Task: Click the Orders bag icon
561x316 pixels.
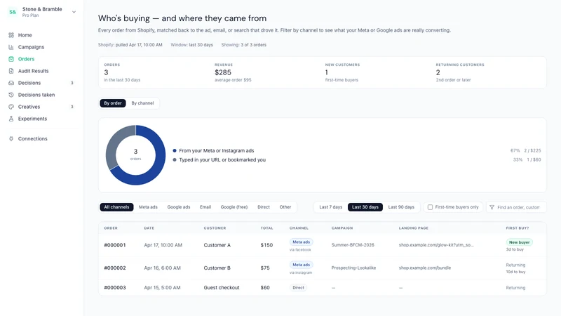Action: [11, 59]
